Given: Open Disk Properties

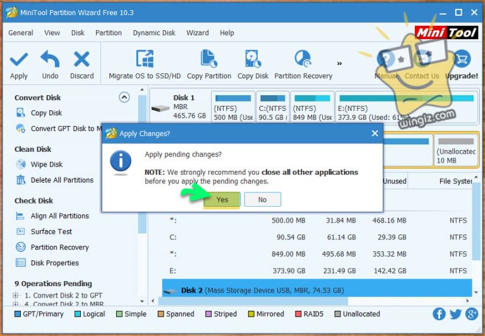Looking at the screenshot, I should tap(54, 263).
